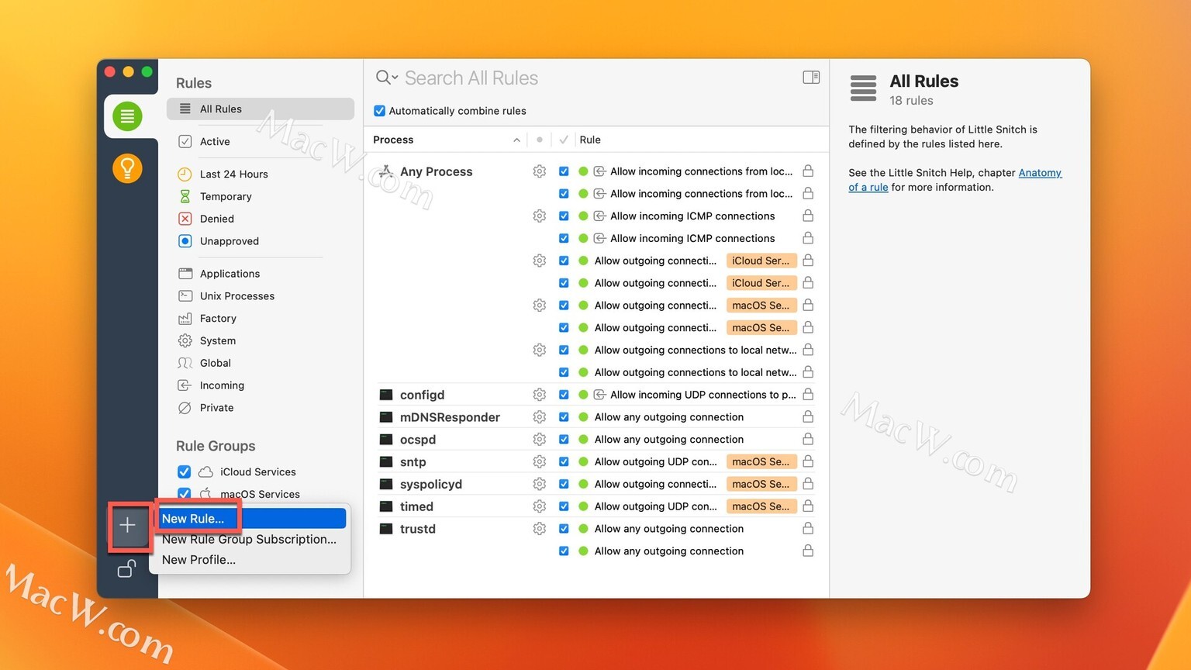
Task: Choose New Rule Group Subscription...
Action: click(x=250, y=539)
